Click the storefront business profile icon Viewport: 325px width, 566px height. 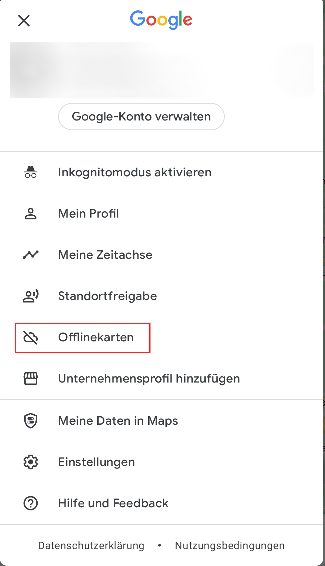31,379
